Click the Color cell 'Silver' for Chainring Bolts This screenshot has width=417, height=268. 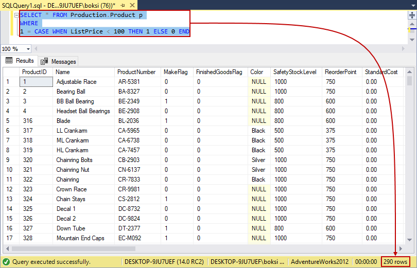[258, 160]
